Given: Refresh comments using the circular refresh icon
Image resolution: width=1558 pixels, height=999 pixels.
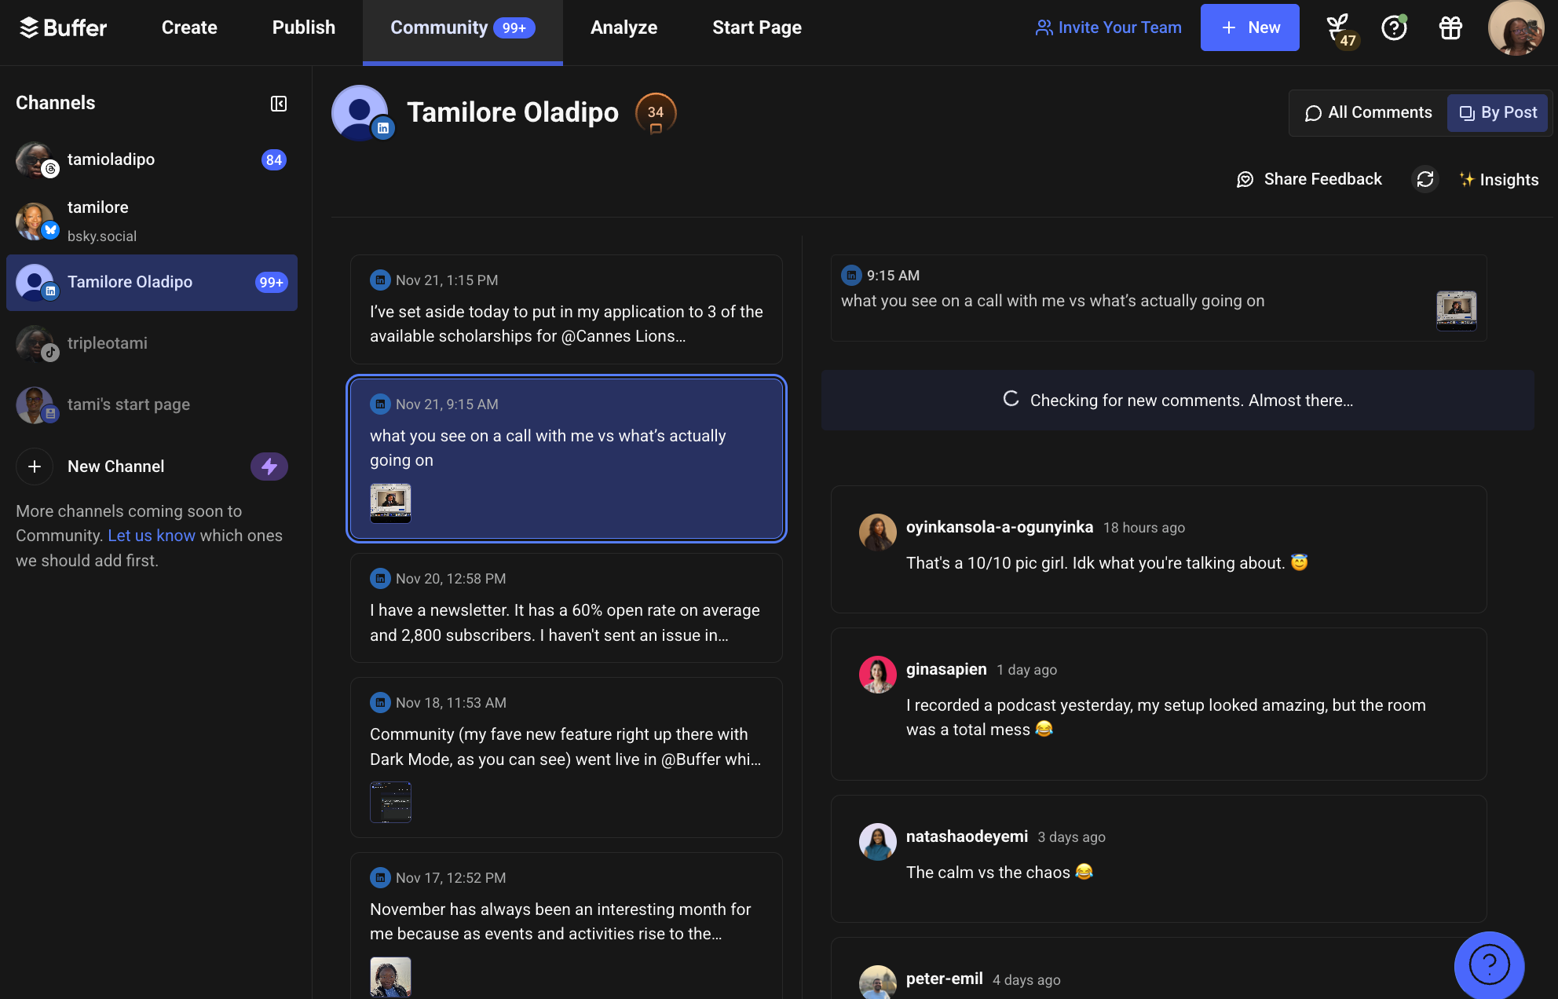Looking at the screenshot, I should coord(1426,179).
